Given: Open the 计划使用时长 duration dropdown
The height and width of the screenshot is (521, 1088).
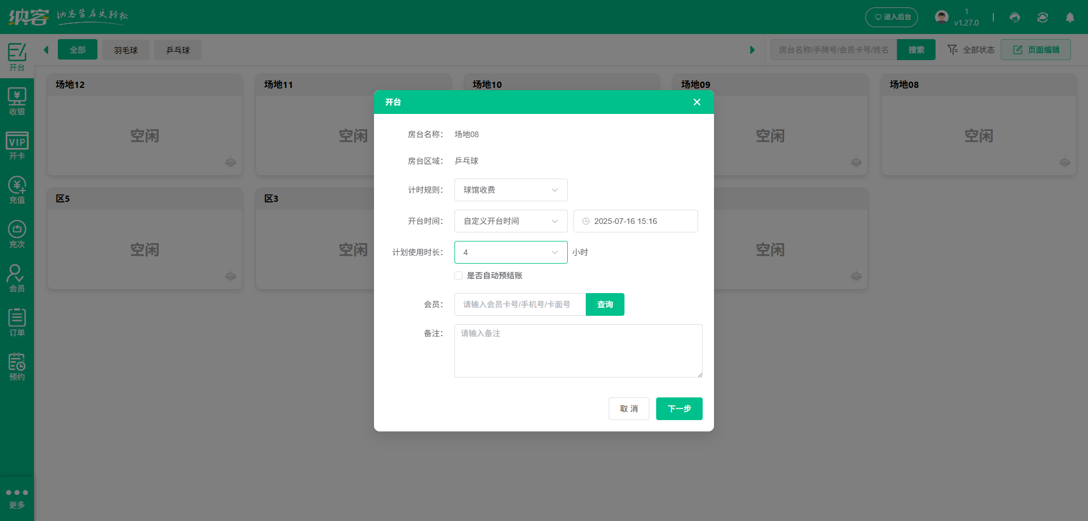Looking at the screenshot, I should (x=510, y=252).
